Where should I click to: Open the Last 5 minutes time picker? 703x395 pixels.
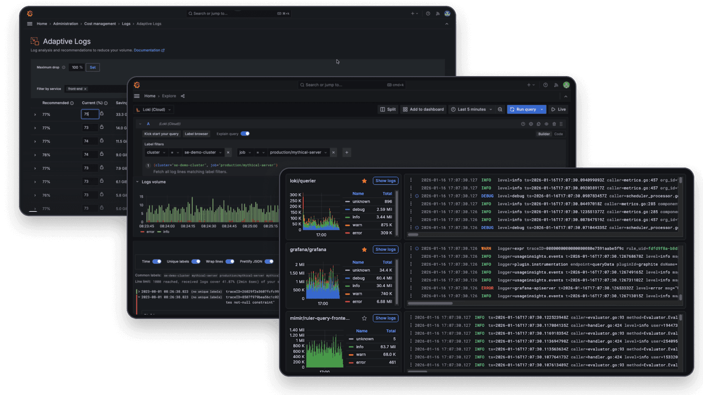click(x=472, y=109)
